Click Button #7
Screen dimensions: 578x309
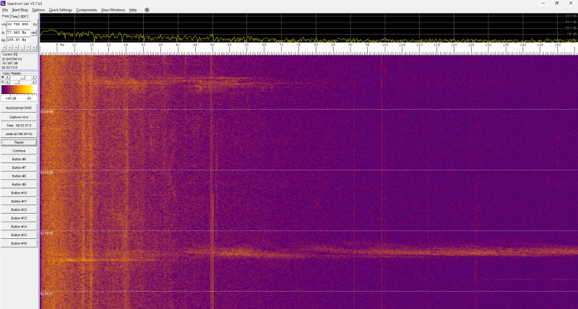click(x=19, y=167)
